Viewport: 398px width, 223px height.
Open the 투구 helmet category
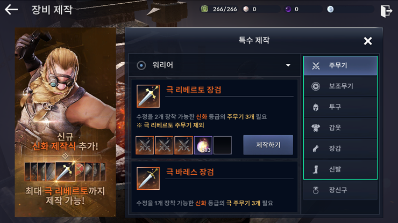(x=340, y=107)
